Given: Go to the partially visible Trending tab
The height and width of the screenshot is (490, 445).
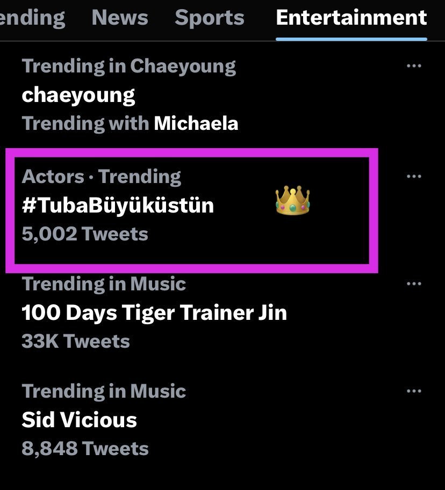Looking at the screenshot, I should [32, 18].
